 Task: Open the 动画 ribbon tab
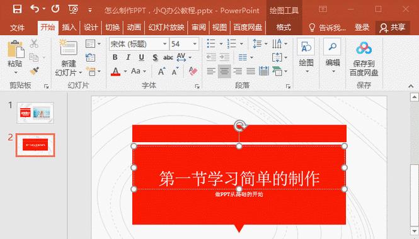click(134, 27)
